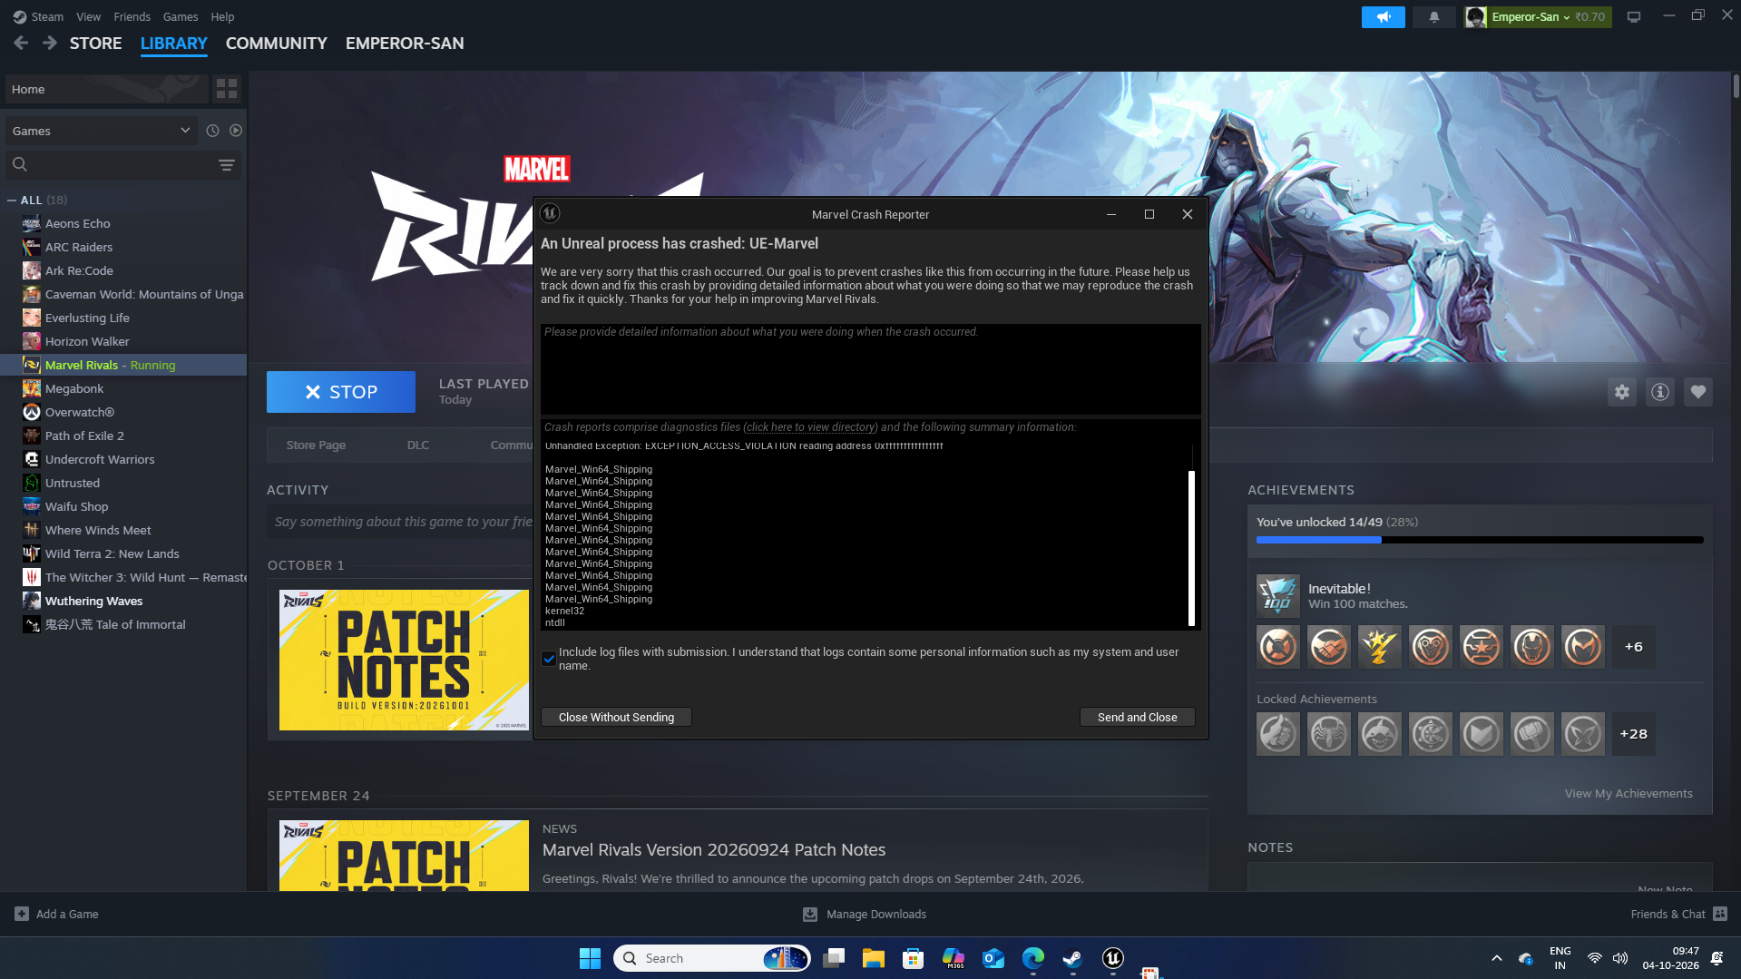Open Steam from the Windows taskbar
The width and height of the screenshot is (1741, 979).
pos(1072,958)
